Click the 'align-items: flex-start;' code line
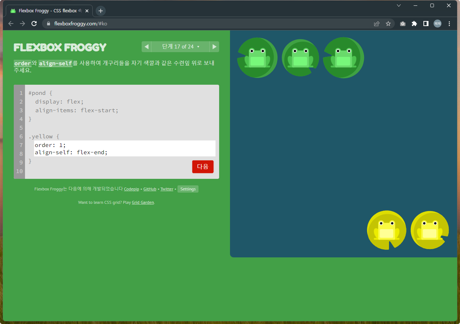Viewport: 460px width, 324px height. [x=77, y=110]
